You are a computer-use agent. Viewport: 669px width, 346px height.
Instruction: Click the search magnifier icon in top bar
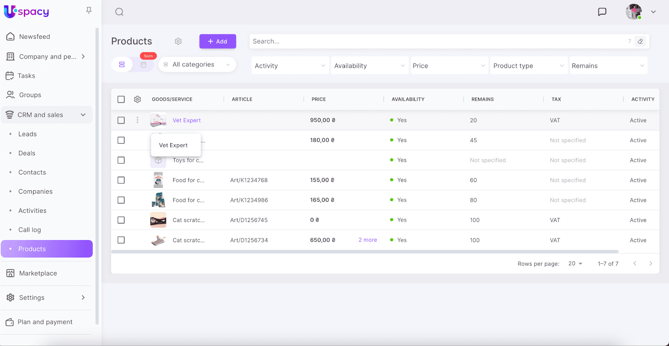(119, 12)
